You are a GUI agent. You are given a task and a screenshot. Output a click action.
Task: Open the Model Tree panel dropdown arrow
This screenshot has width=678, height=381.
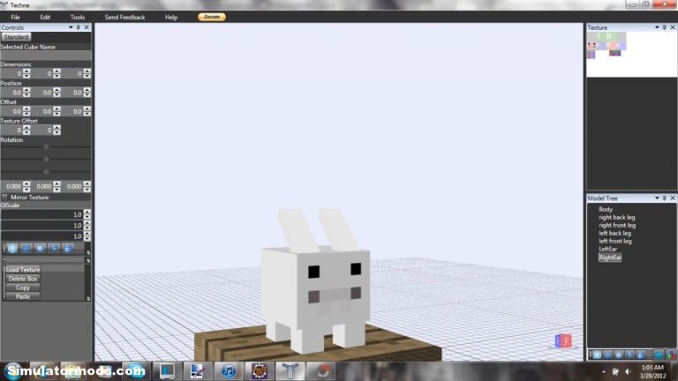(656, 198)
